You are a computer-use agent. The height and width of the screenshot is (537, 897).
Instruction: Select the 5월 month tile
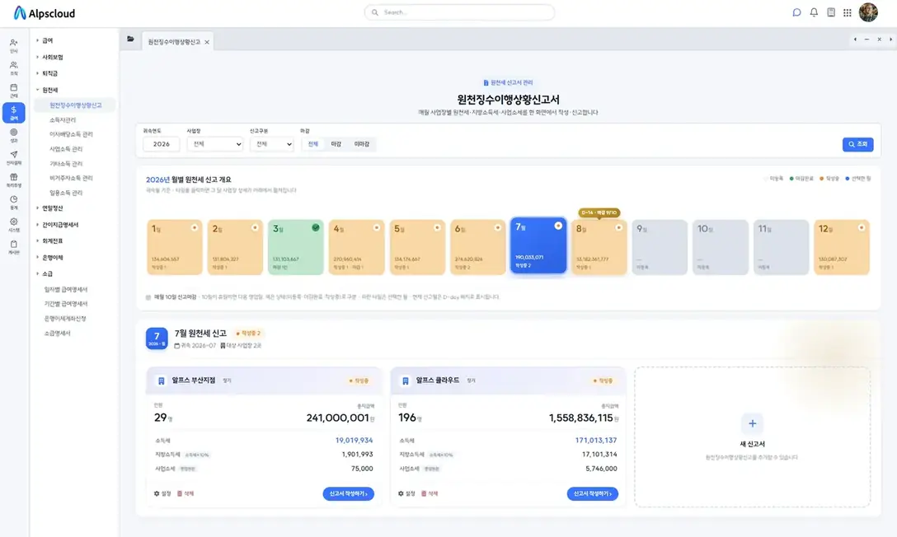(x=417, y=247)
